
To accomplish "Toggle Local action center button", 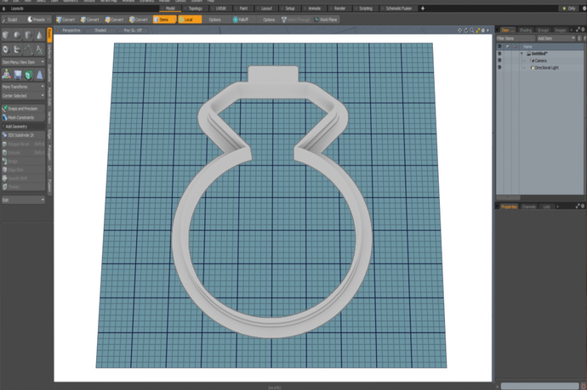I will pyautogui.click(x=190, y=20).
